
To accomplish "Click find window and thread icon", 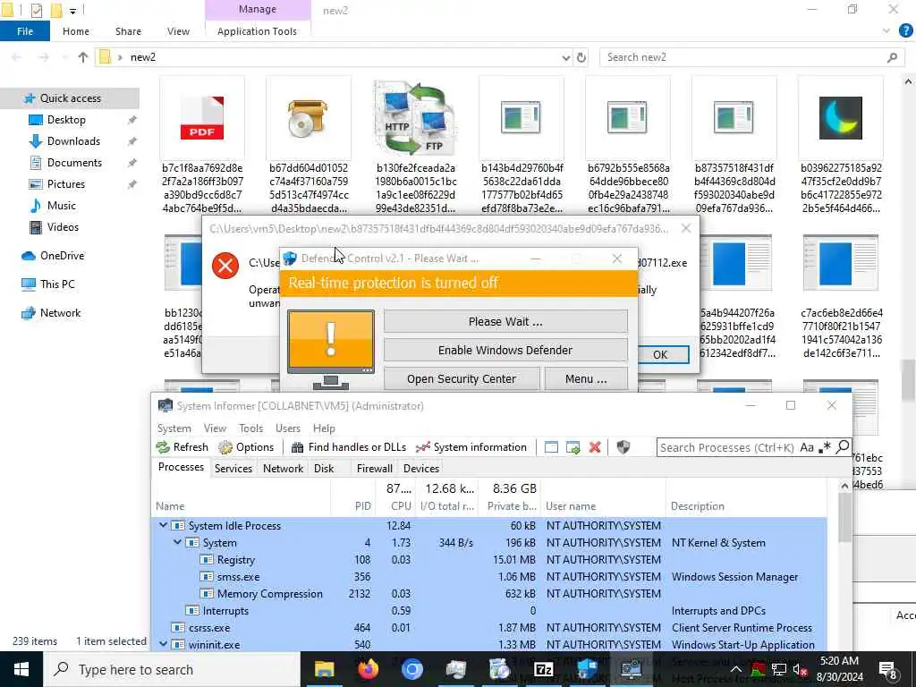I will pyautogui.click(x=573, y=447).
